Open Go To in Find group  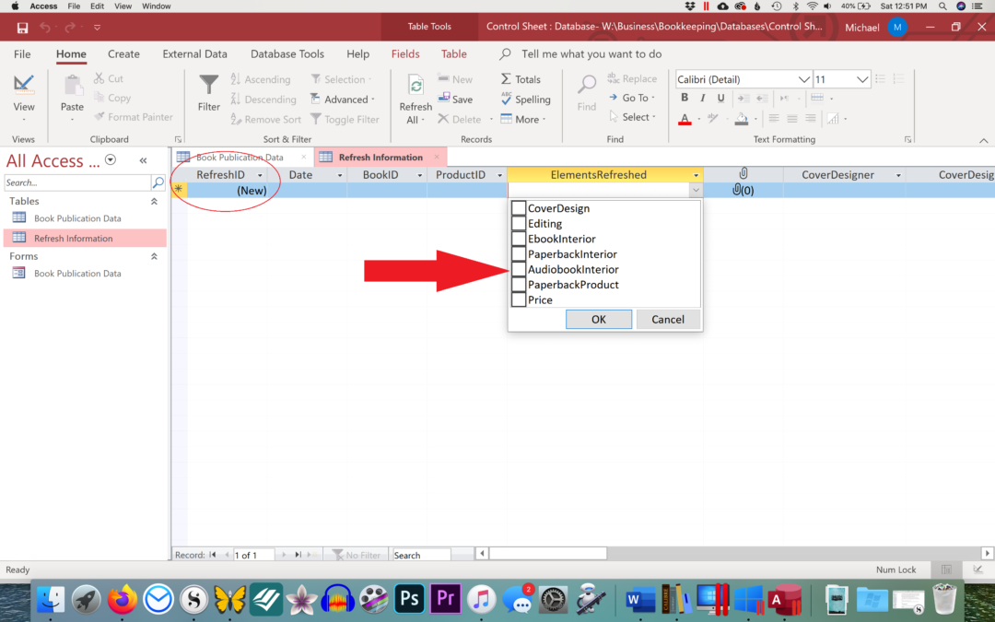(632, 98)
